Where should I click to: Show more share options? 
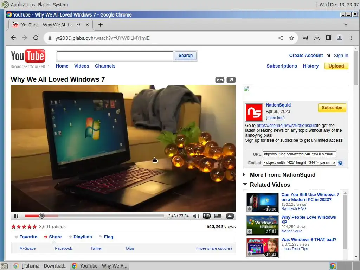[214, 249]
